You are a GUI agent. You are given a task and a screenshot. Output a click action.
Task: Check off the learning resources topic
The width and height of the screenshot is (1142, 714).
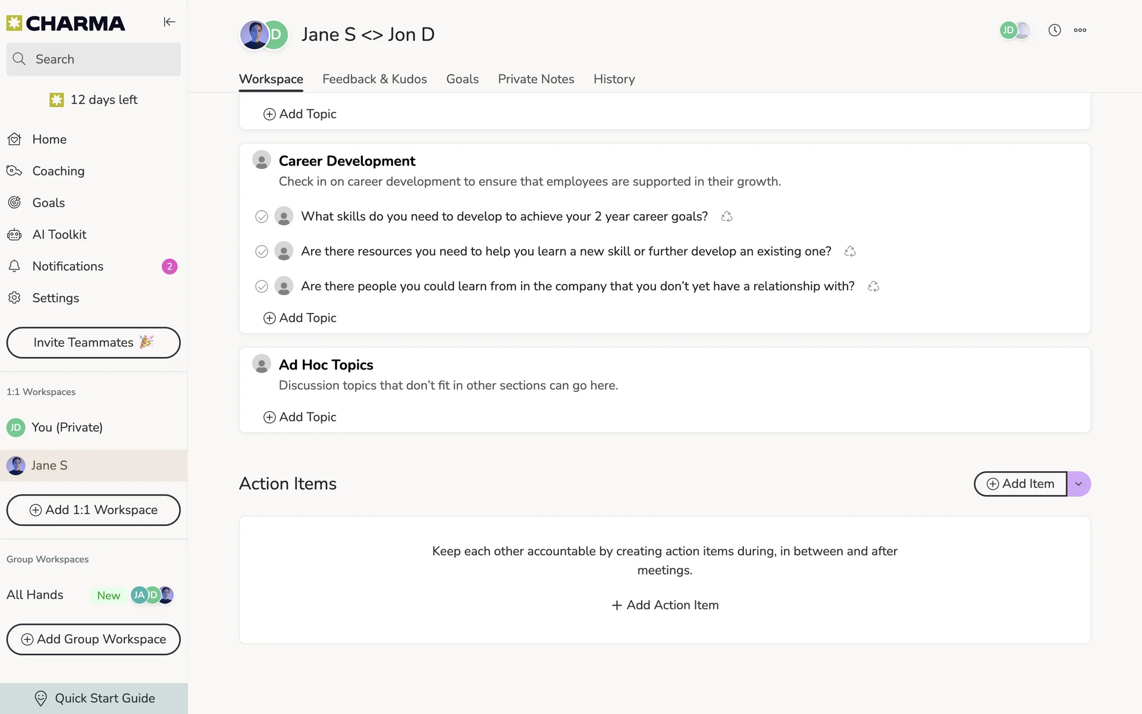[262, 252]
